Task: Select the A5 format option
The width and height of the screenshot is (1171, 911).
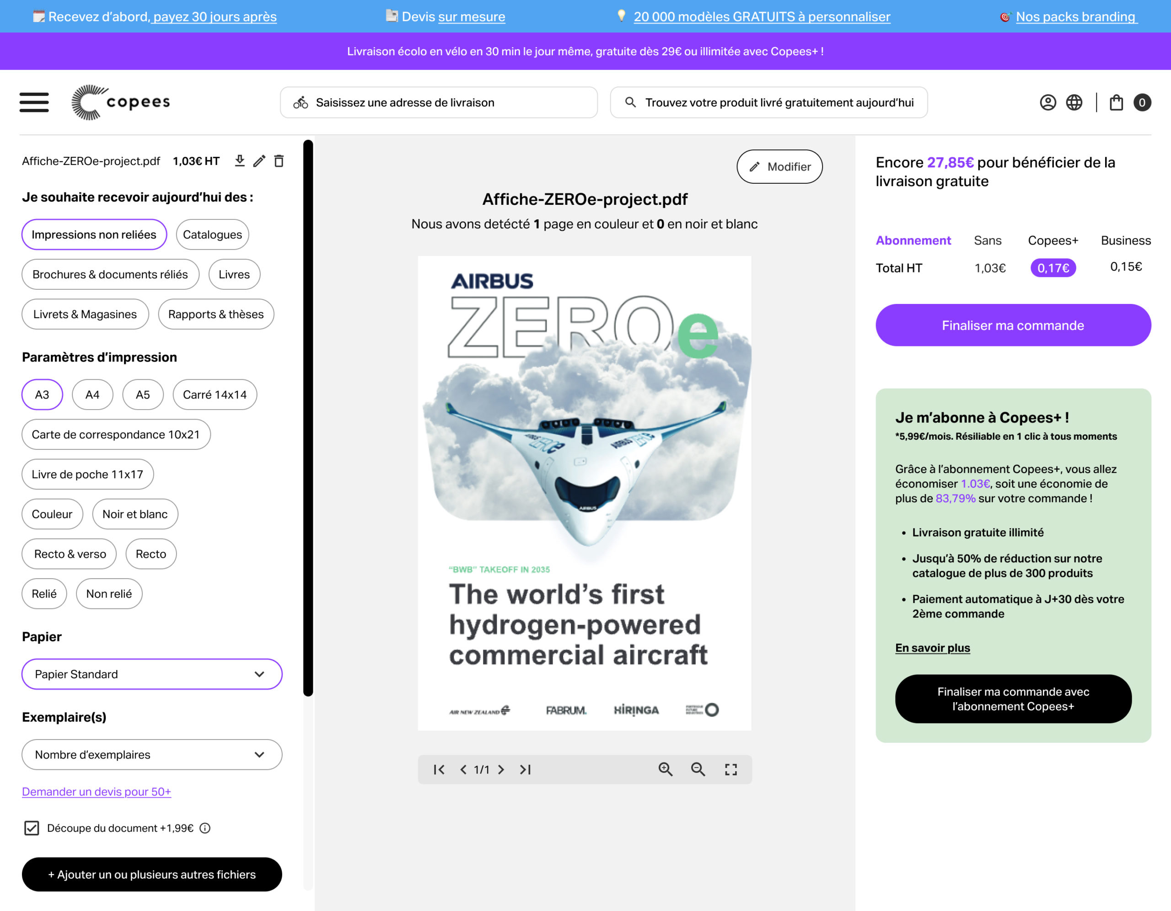Action: [x=143, y=394]
